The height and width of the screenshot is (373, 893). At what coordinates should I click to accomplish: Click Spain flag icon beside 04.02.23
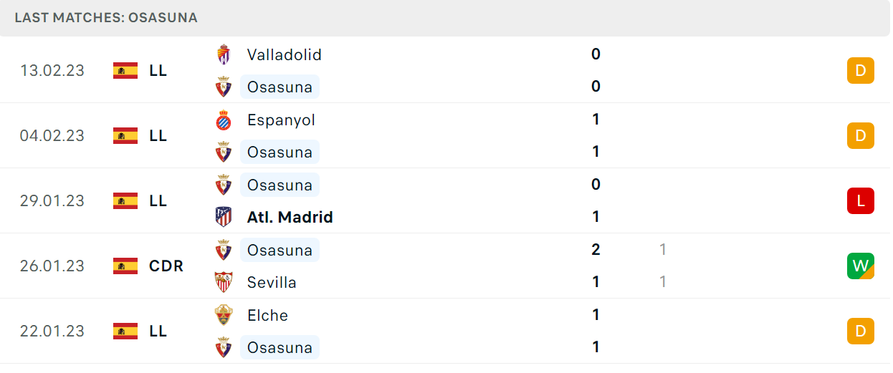[125, 135]
